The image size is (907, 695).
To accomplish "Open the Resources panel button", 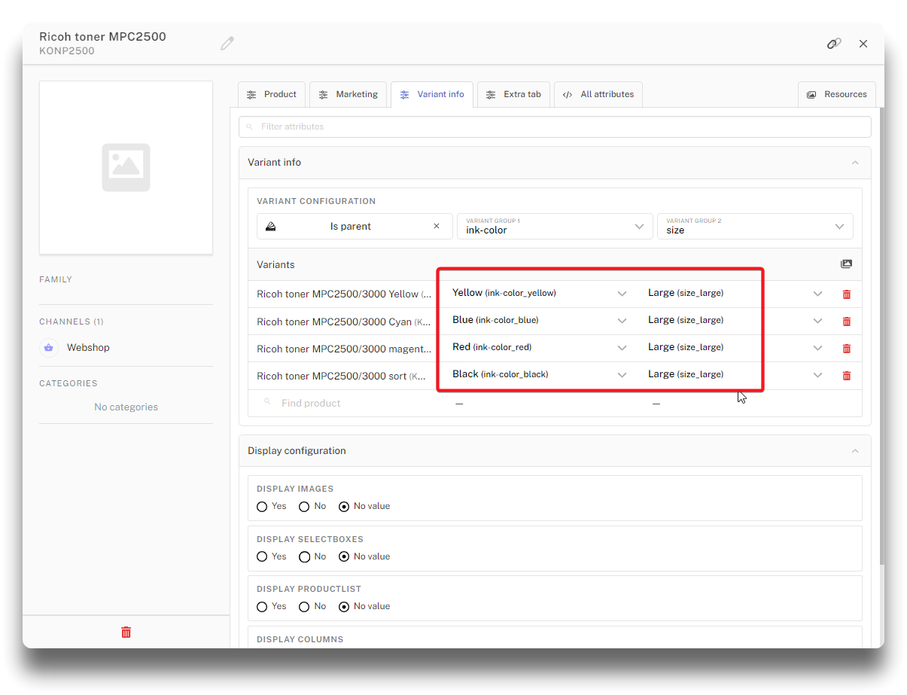I will coord(836,94).
